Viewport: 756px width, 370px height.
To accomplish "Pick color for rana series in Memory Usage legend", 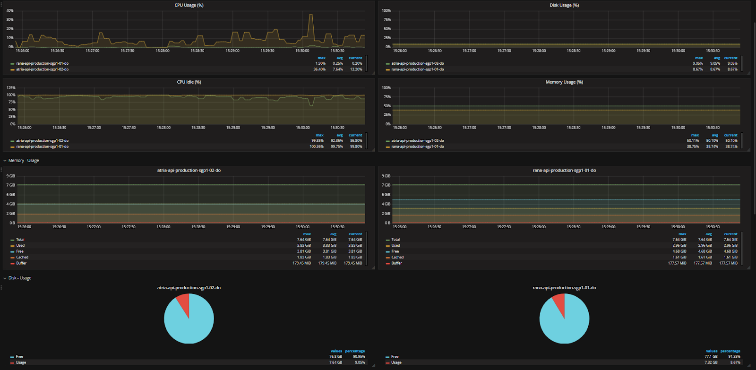I will [387, 147].
